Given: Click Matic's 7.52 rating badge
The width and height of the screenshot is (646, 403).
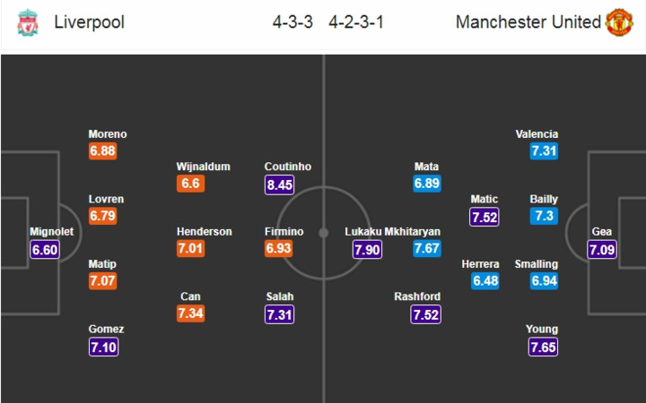Looking at the screenshot, I should point(484,217).
